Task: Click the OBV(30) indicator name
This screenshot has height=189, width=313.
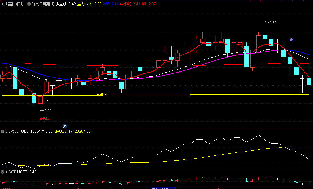Action: coord(13,131)
